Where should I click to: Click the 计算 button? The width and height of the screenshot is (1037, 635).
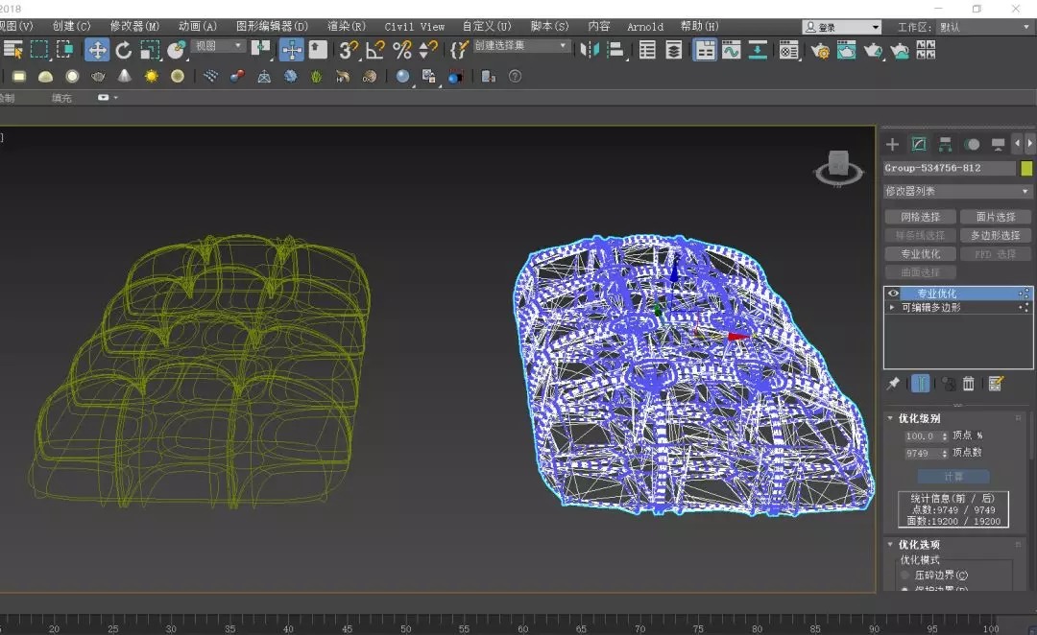pos(953,476)
